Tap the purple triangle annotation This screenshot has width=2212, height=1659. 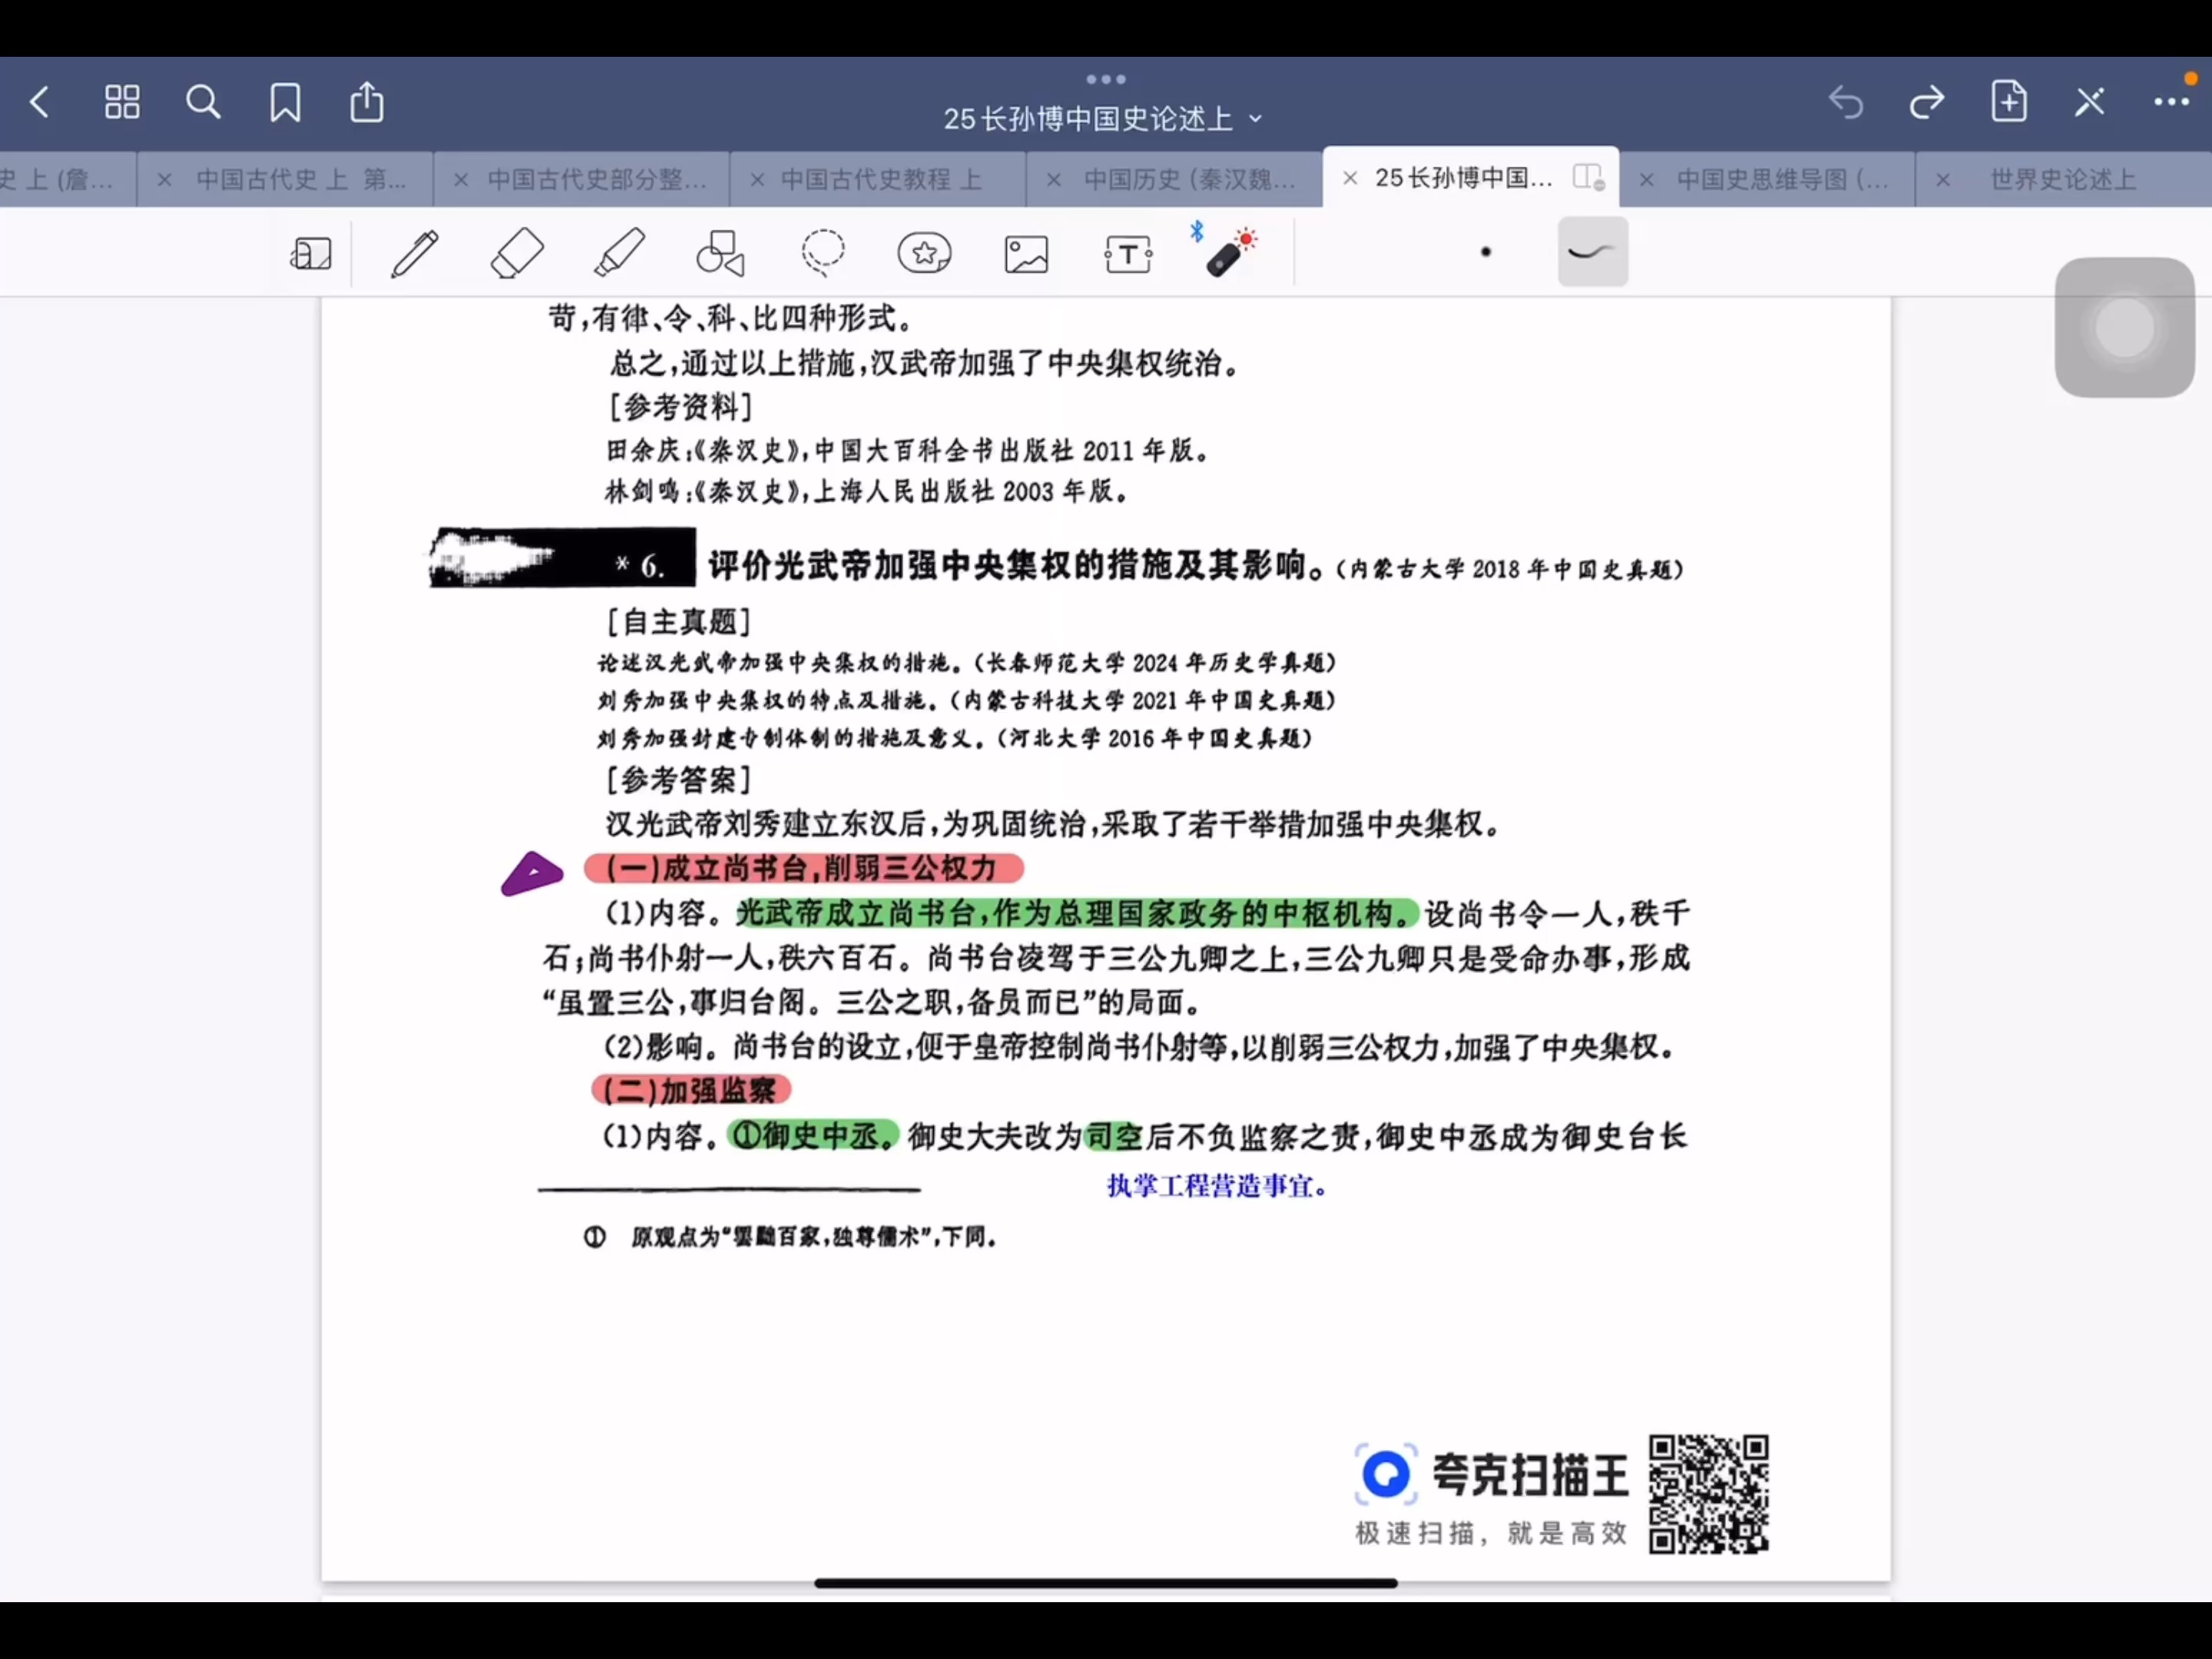pyautogui.click(x=532, y=874)
